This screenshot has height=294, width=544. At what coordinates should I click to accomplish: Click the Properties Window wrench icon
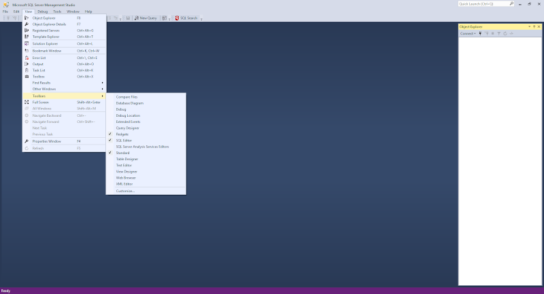pos(27,141)
